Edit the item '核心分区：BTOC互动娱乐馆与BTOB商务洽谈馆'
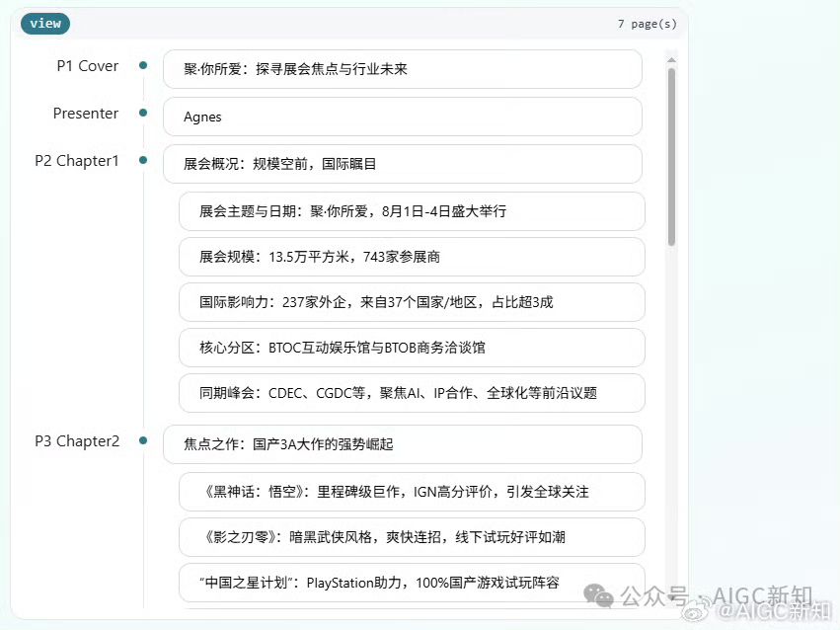This screenshot has height=630, width=840. pyautogui.click(x=412, y=349)
